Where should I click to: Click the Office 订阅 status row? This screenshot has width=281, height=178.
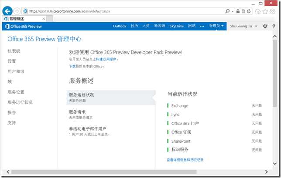click(x=214, y=132)
